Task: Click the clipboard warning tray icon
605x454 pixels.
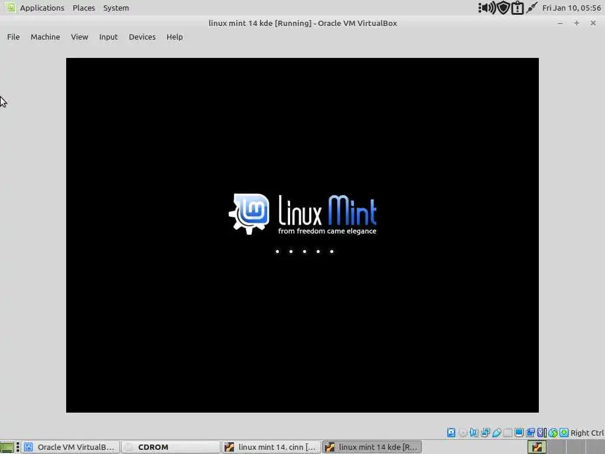Action: coord(517,8)
